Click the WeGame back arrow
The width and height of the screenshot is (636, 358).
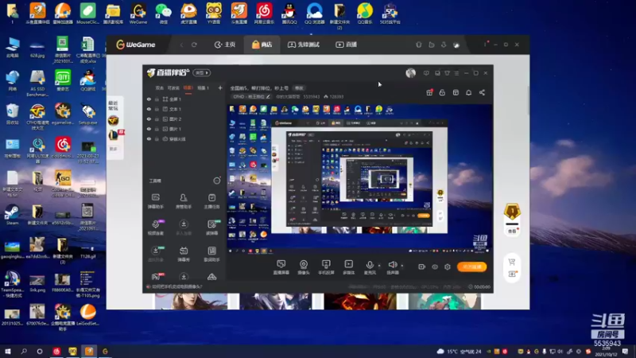(181, 45)
